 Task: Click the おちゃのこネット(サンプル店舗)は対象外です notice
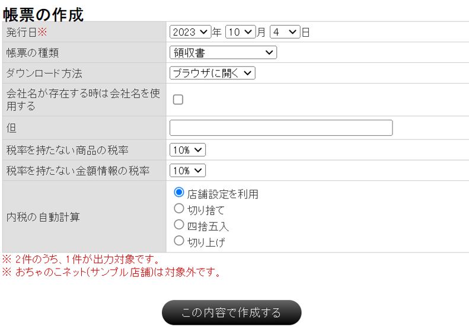112,273
